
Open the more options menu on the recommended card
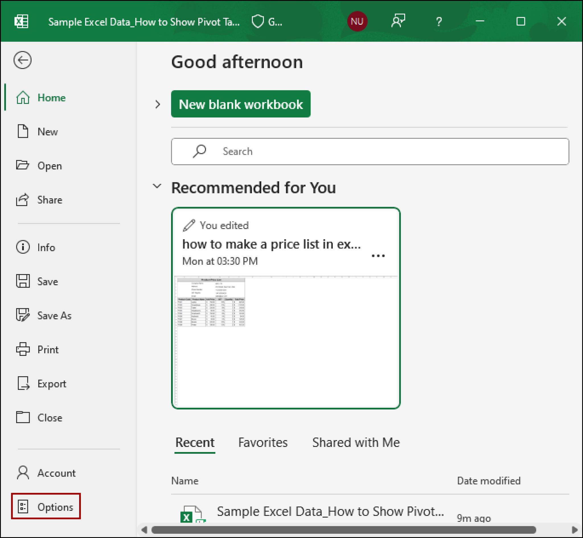378,256
